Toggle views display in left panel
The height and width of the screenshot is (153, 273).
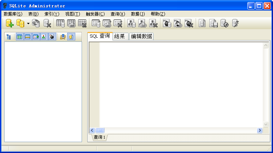(x=36, y=37)
